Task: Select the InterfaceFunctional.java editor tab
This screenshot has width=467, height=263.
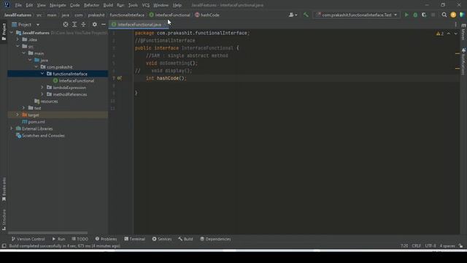Action: [x=139, y=24]
